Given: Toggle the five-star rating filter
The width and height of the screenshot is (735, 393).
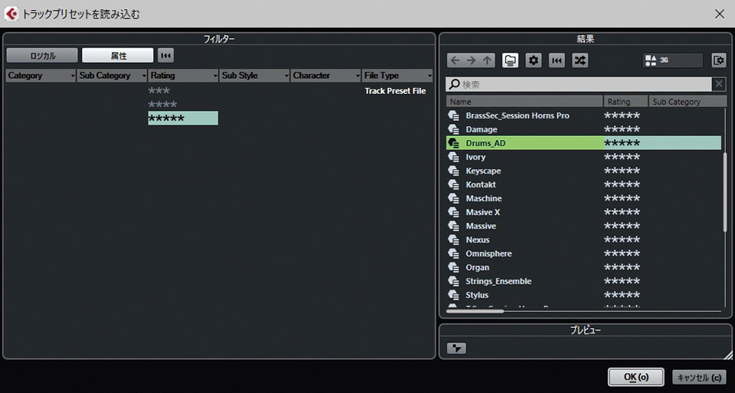Looking at the screenshot, I should [183, 119].
